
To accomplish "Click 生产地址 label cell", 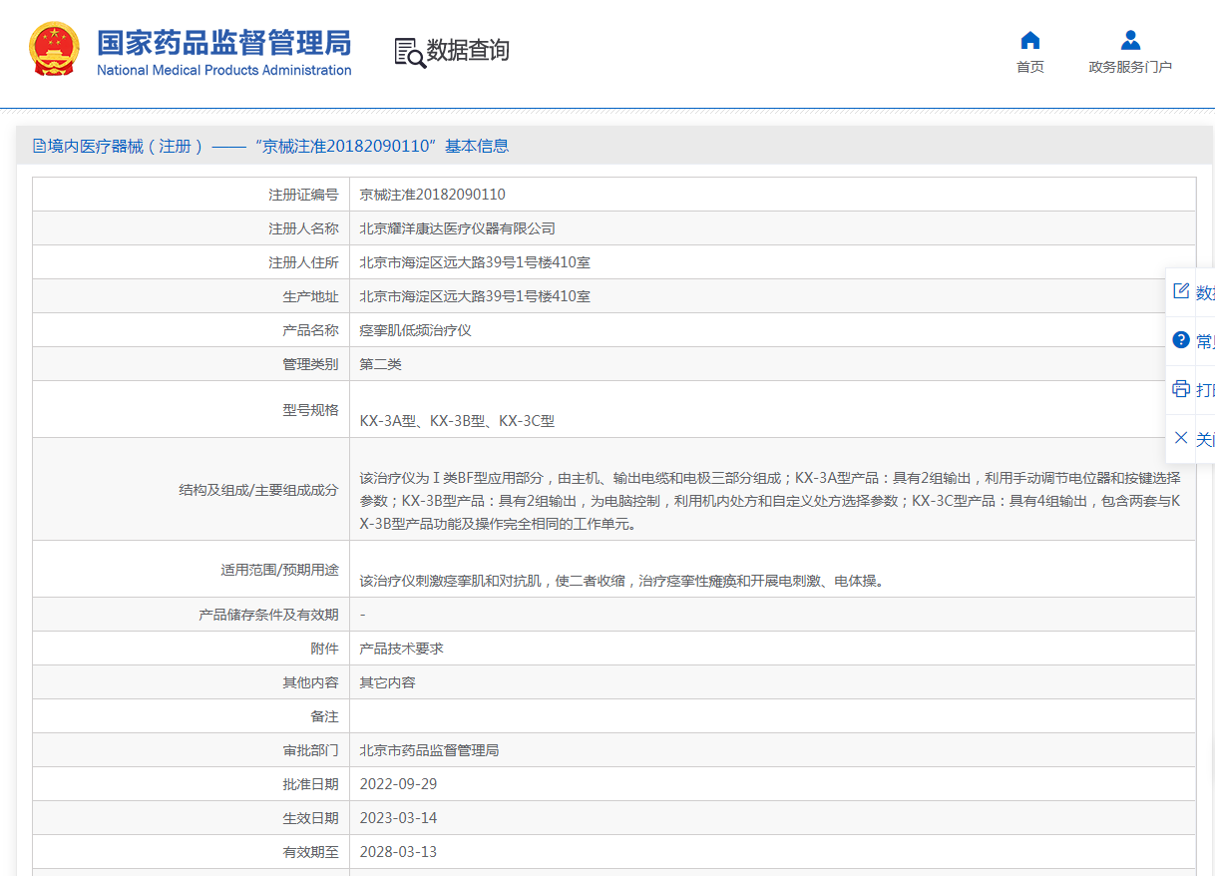I will pyautogui.click(x=192, y=296).
